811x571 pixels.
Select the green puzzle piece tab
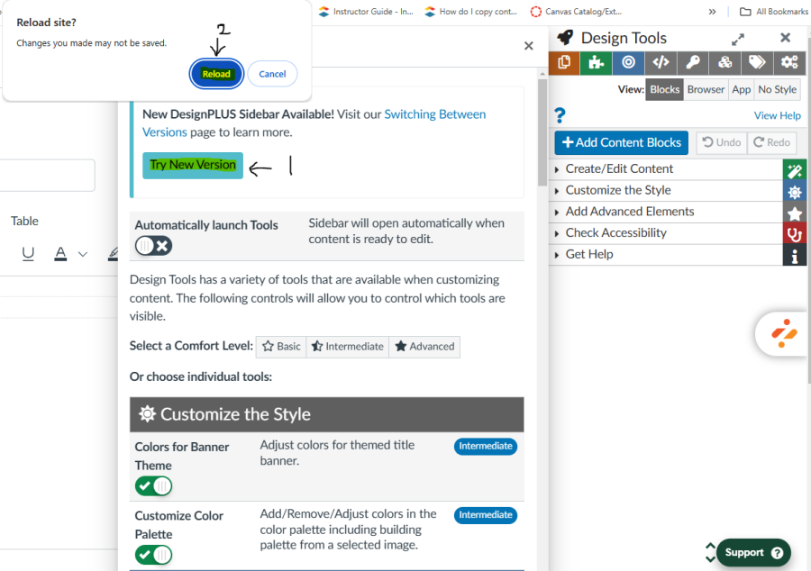pos(597,63)
